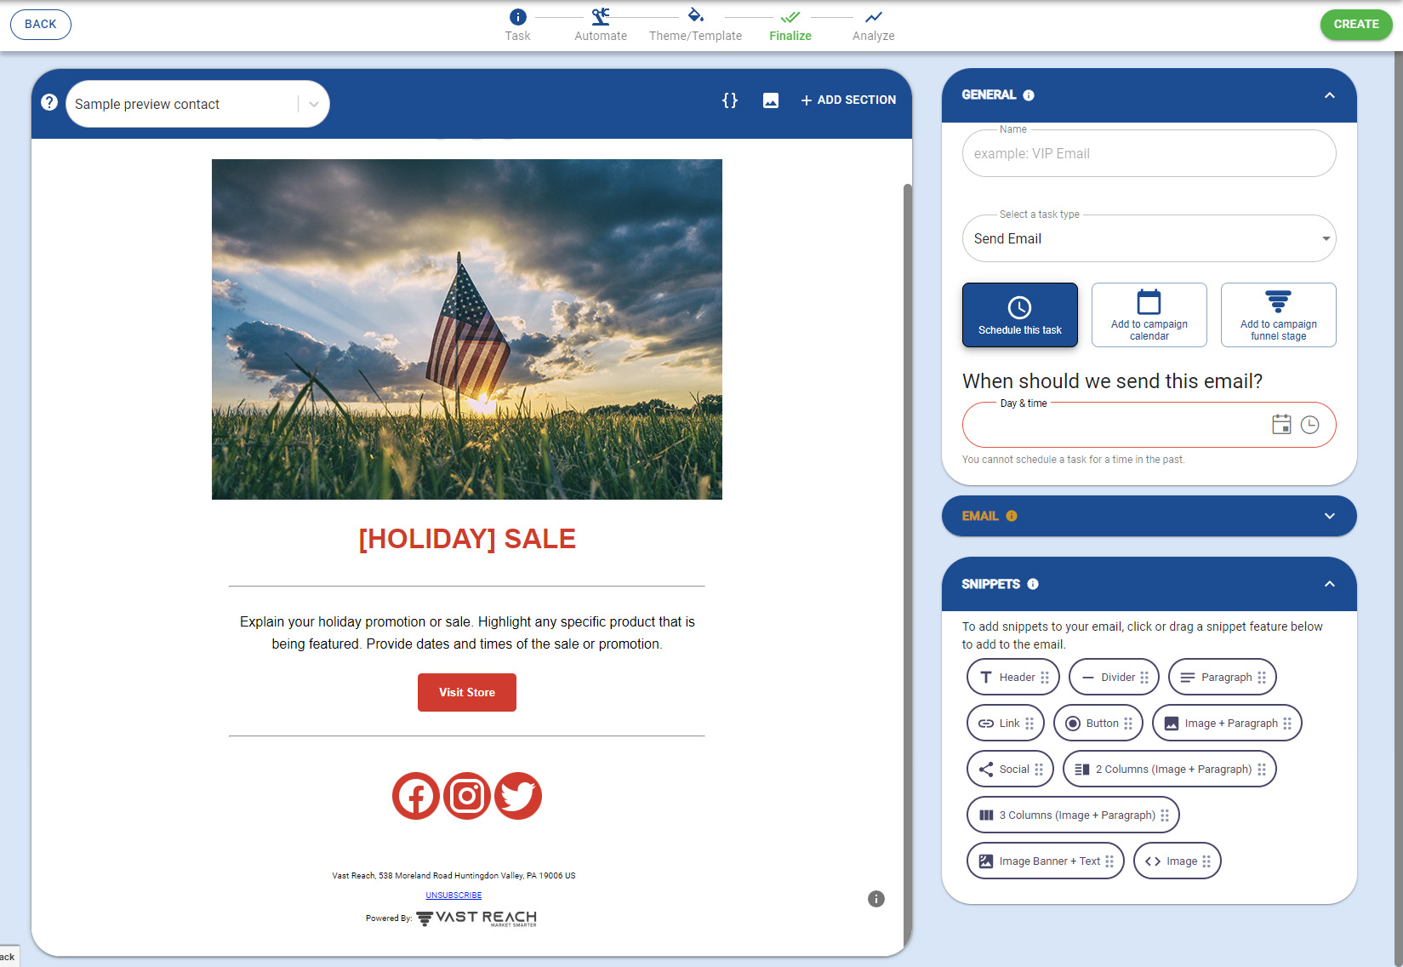Go to the Theme/Template step label
The height and width of the screenshot is (967, 1403).
pos(695,36)
